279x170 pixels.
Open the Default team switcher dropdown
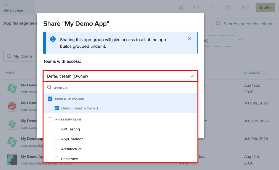[x=17, y=8]
